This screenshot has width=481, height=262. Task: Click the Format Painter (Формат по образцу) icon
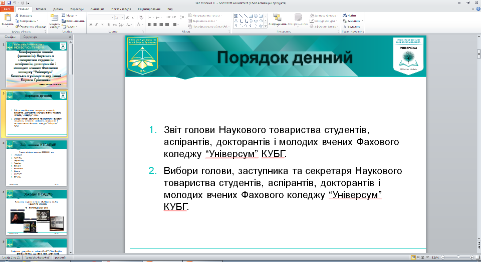[x=17, y=26]
